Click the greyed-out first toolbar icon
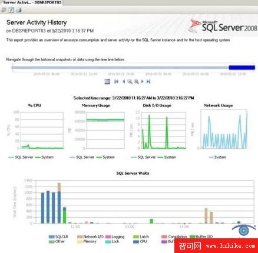 4,10
